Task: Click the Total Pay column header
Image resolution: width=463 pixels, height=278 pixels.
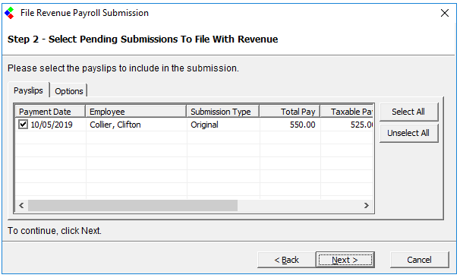Action: tap(290, 112)
